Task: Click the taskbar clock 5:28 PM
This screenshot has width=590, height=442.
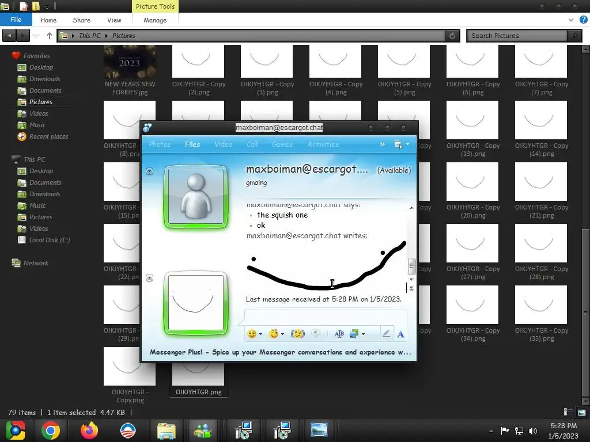Action: (x=563, y=426)
